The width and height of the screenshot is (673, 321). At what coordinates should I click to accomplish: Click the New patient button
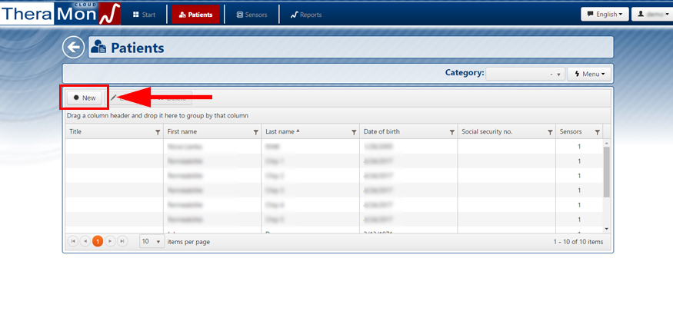[85, 98]
